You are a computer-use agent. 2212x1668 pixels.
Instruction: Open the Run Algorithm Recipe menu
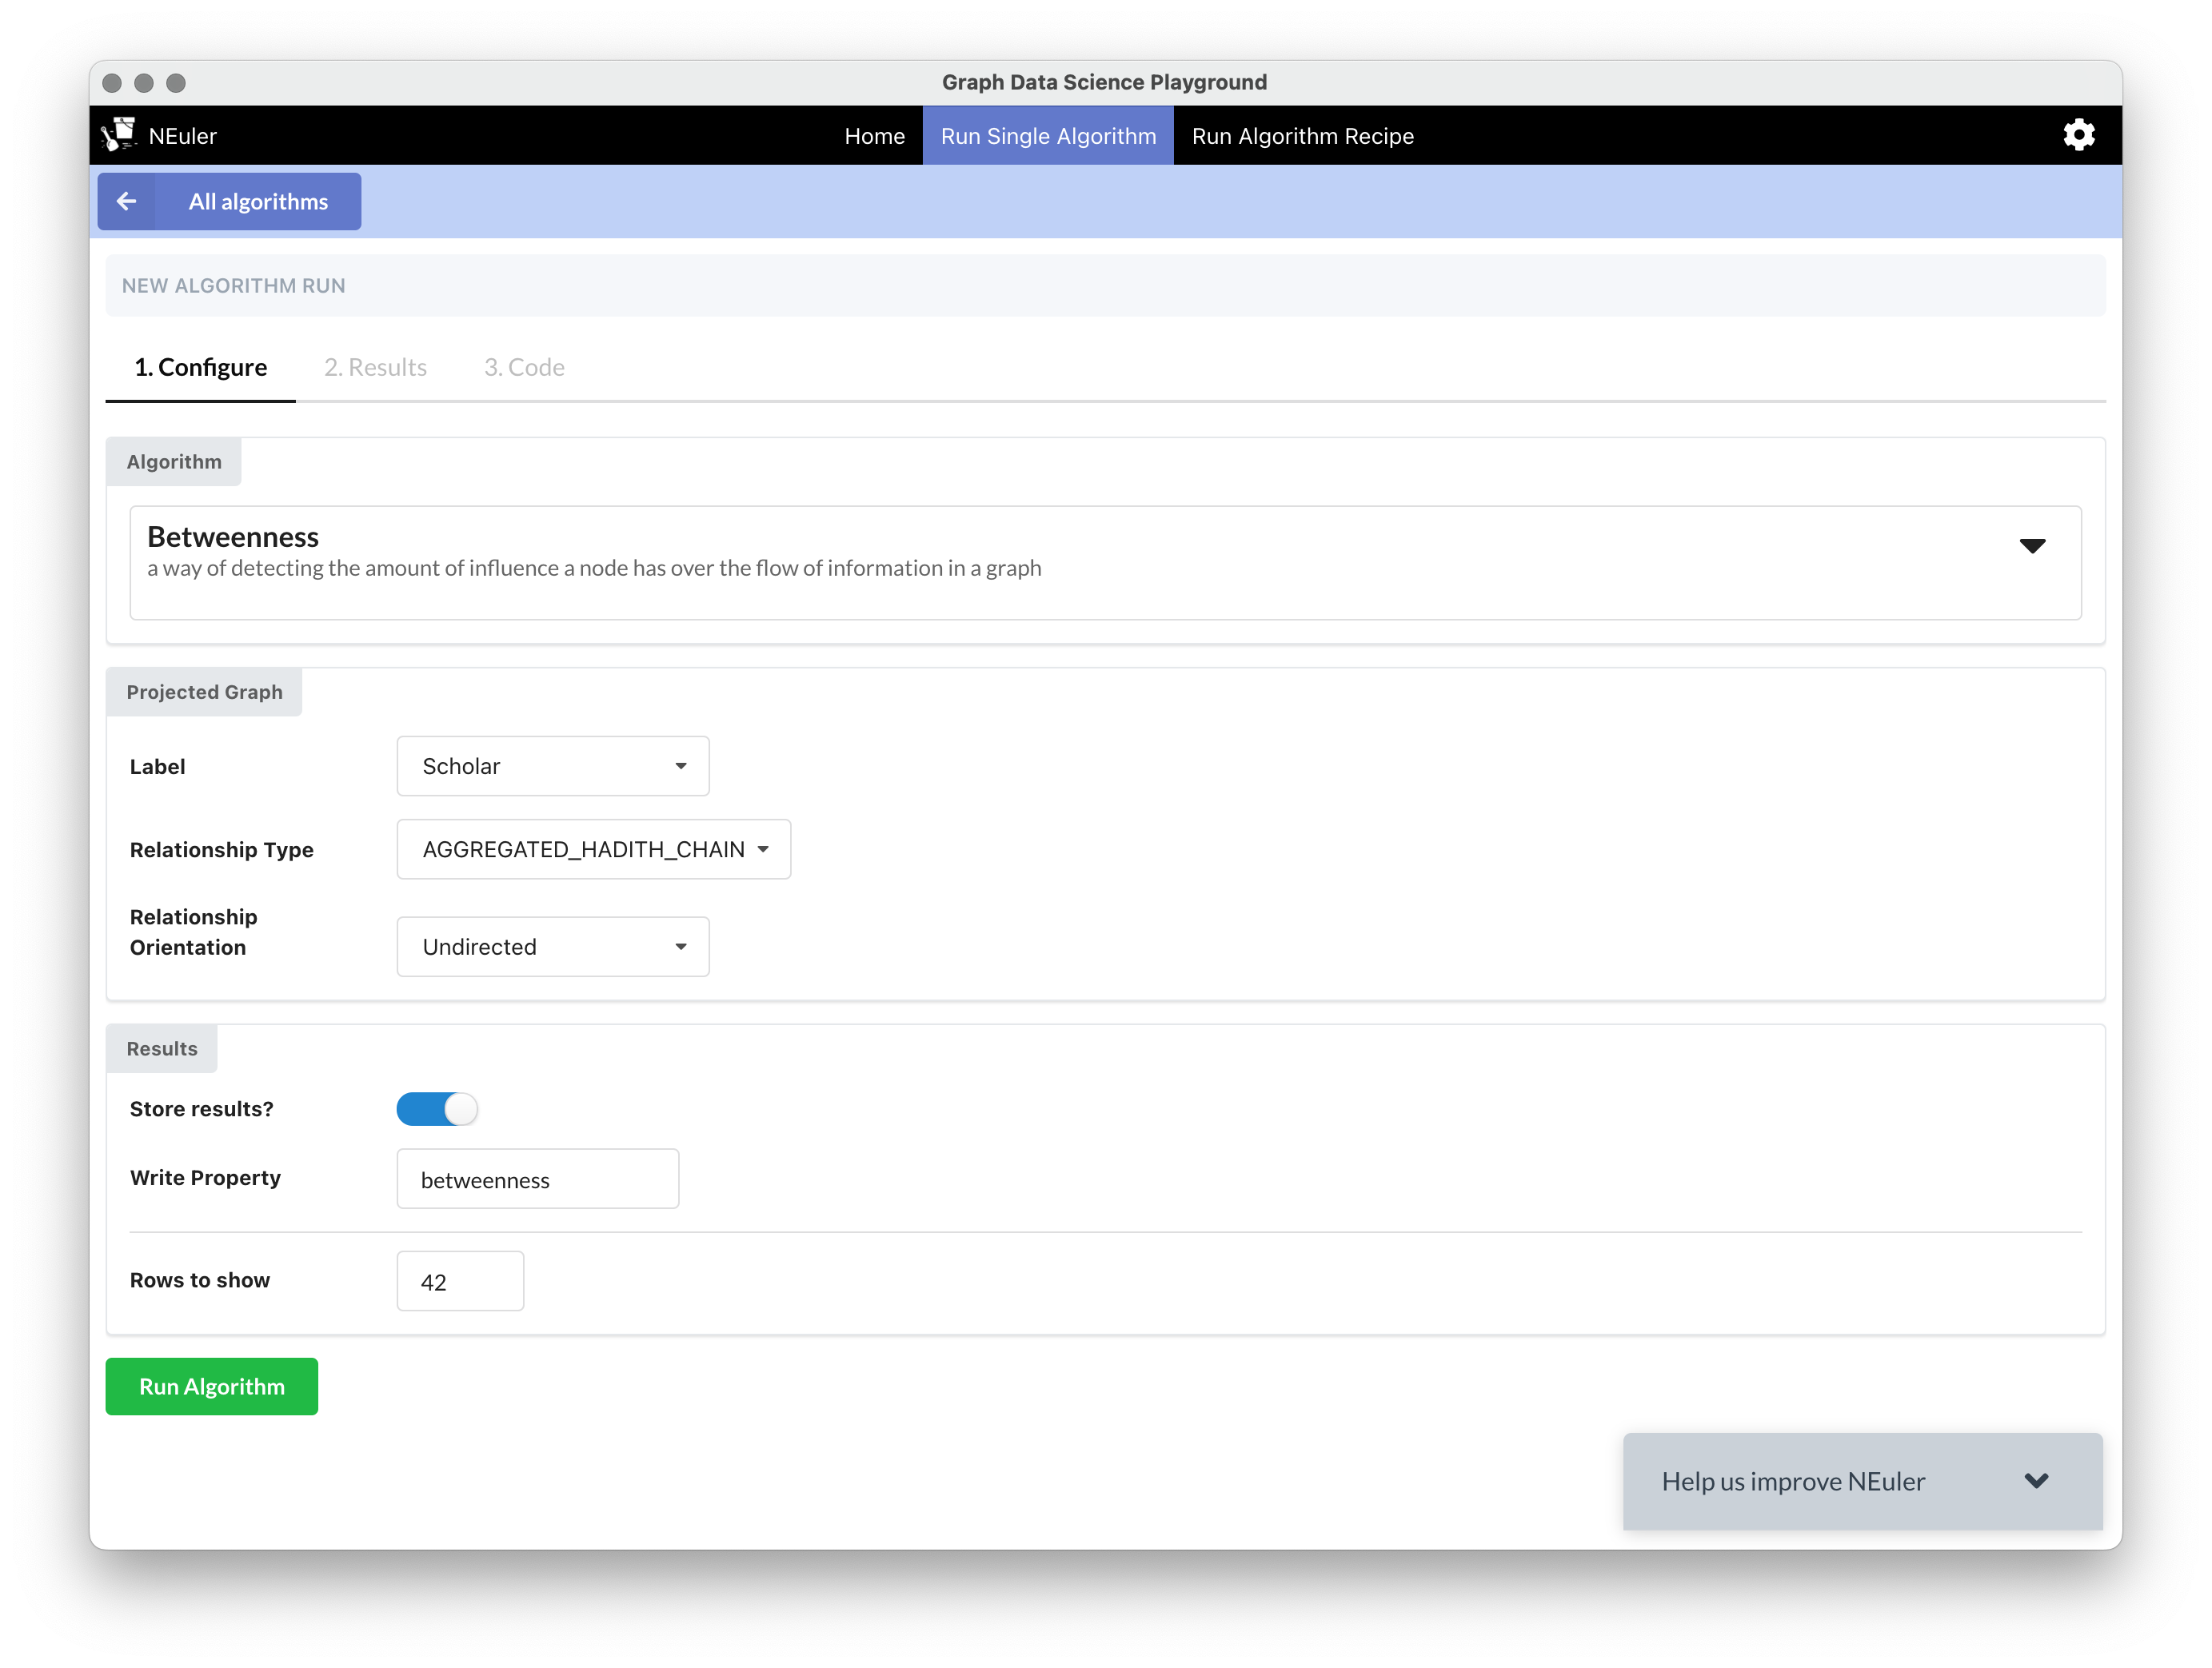pyautogui.click(x=1302, y=136)
